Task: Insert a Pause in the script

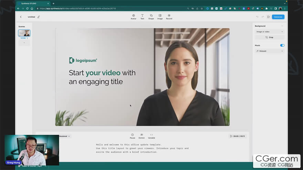Action: pos(132,136)
